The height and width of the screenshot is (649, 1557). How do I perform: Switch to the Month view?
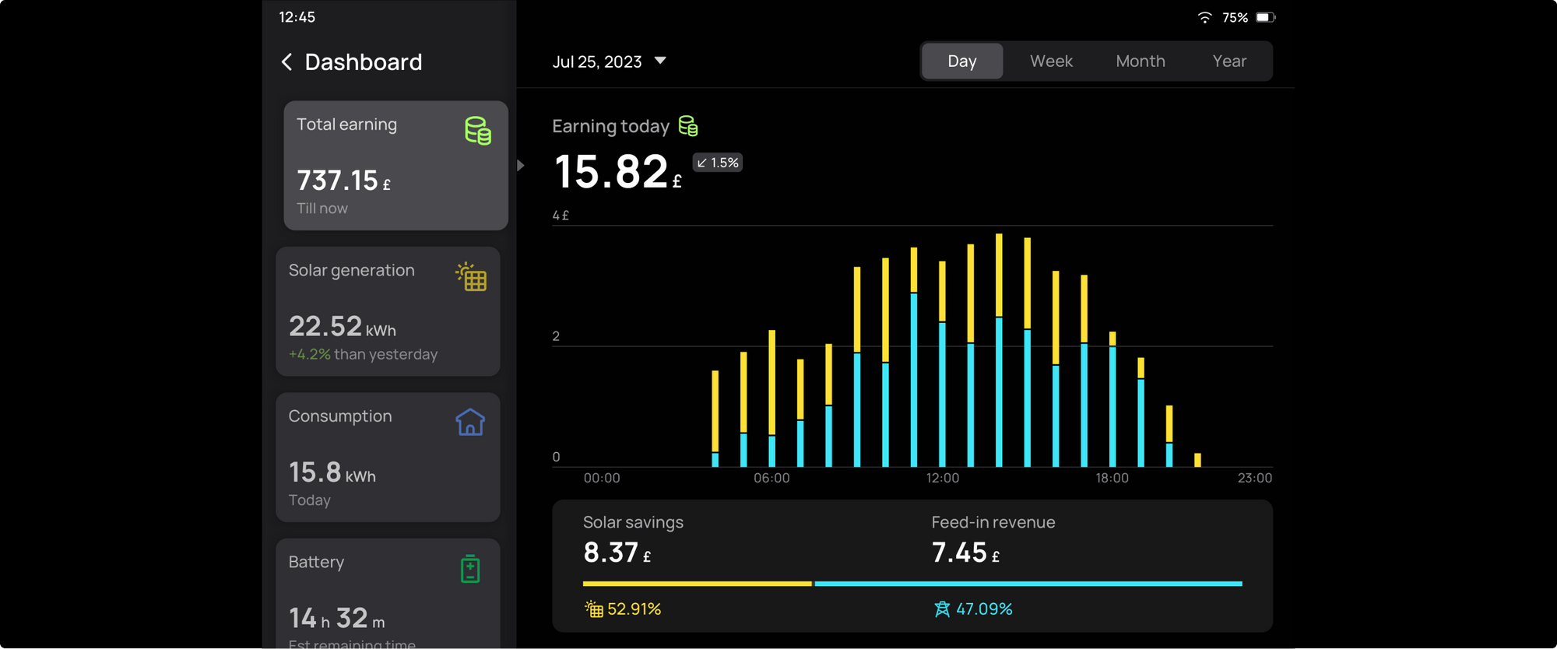tap(1140, 61)
